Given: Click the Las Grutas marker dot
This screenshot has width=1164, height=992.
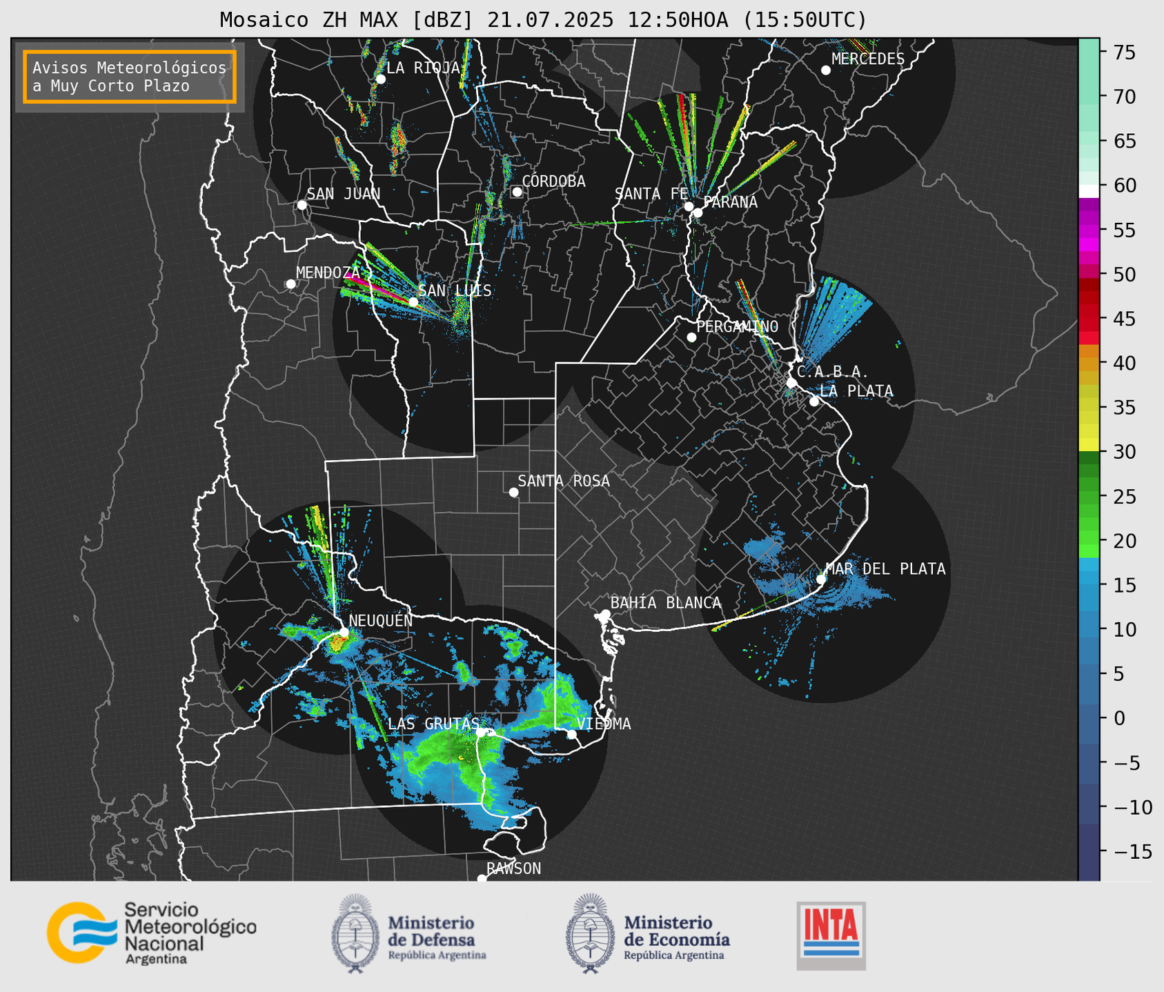Looking at the screenshot, I should 481,733.
